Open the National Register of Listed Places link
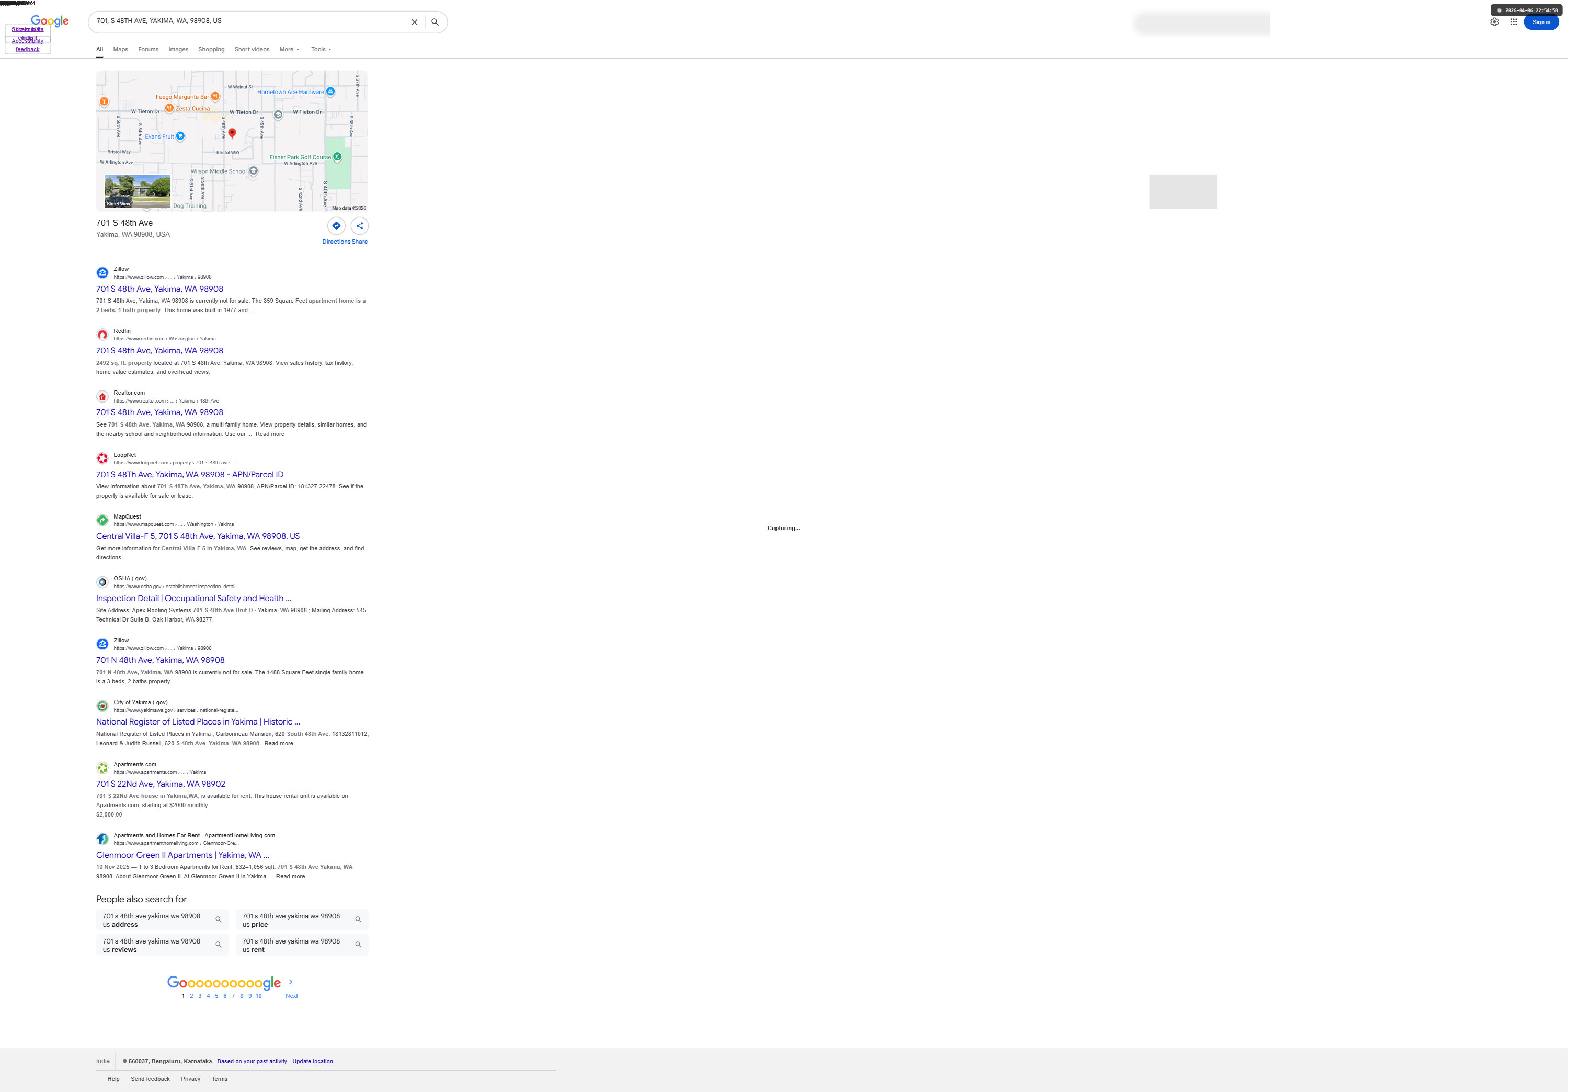 pos(198,722)
